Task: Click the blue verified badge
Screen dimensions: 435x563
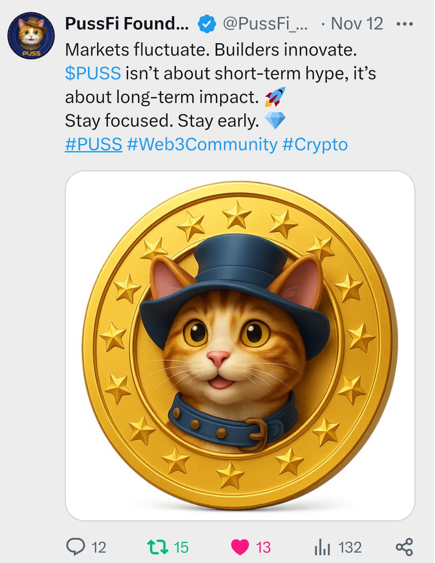Action: 207,24
